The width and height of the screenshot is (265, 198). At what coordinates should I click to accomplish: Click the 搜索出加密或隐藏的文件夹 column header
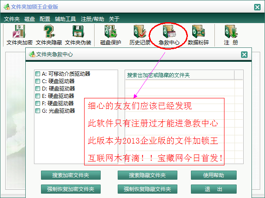click(x=180, y=75)
